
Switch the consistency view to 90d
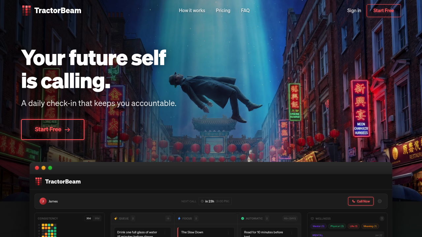[x=97, y=219]
